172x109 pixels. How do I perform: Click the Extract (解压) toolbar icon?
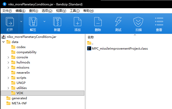(x=33, y=21)
